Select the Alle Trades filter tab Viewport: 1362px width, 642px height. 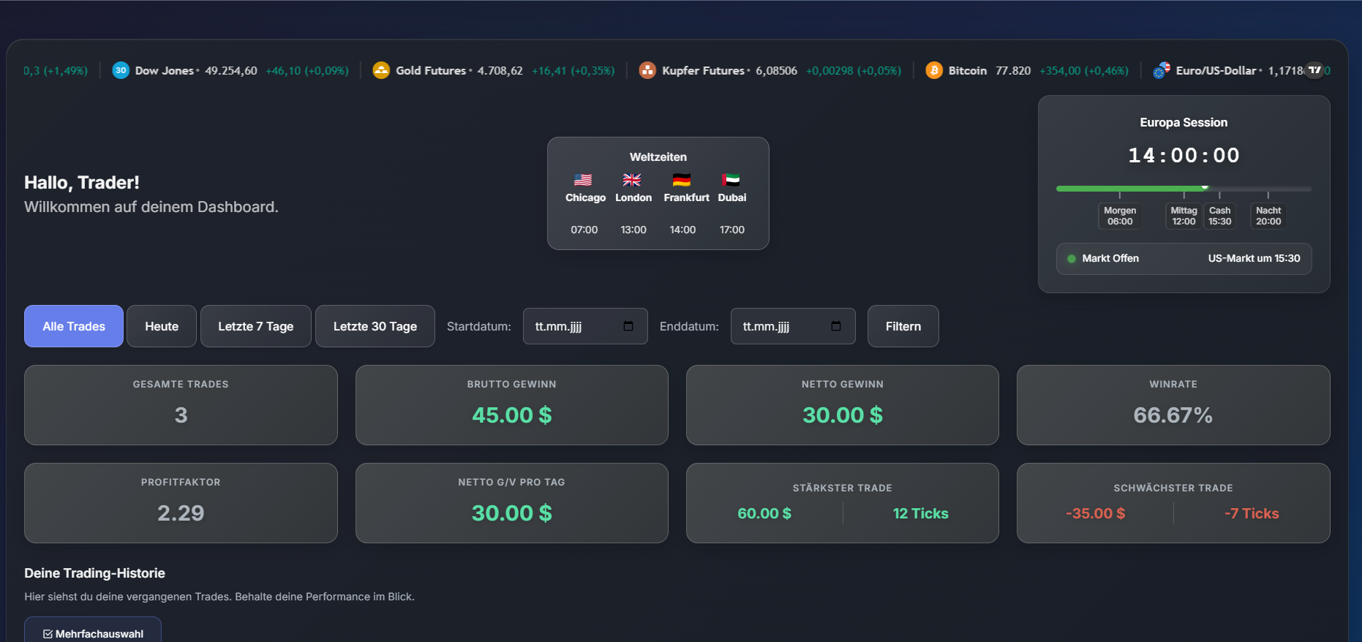[74, 326]
